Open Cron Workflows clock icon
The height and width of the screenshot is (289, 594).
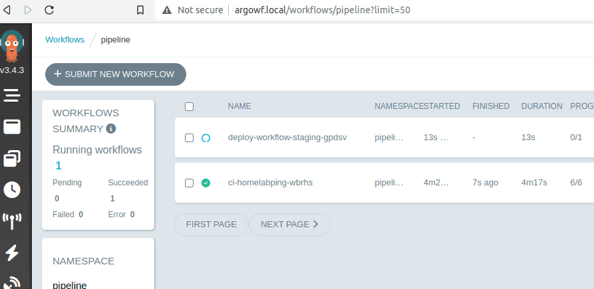(12, 189)
